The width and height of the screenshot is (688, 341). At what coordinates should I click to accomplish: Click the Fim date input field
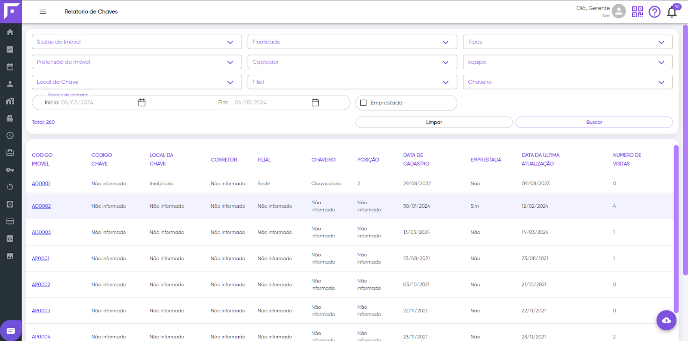[271, 102]
